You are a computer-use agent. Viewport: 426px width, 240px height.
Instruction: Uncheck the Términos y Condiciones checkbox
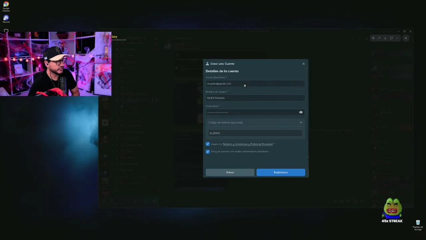point(208,144)
